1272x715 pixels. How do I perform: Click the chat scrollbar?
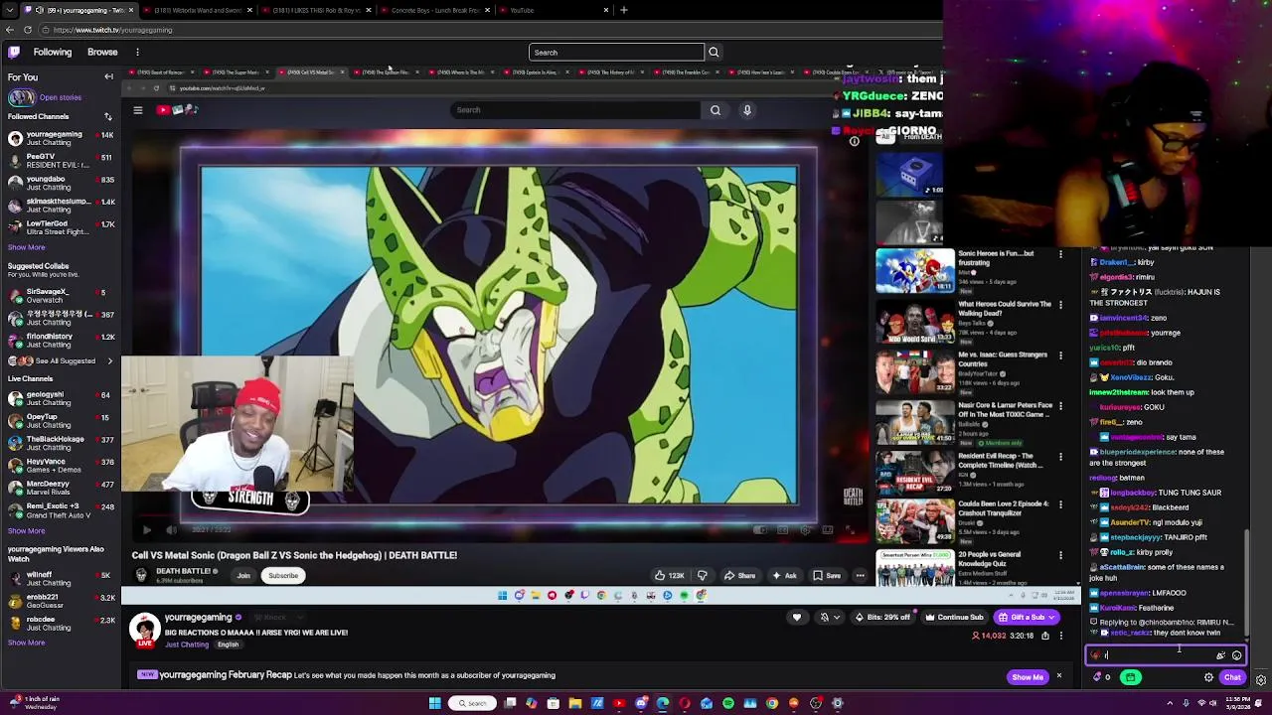[1247, 584]
